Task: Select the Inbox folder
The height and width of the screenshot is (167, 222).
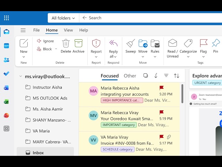Action: (45, 152)
